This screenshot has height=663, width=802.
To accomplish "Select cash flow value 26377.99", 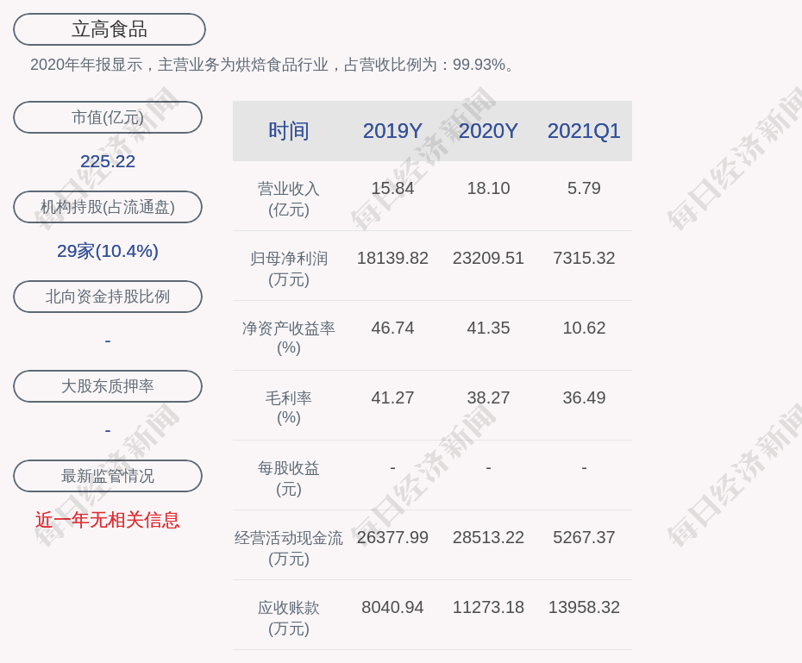I will pyautogui.click(x=392, y=537).
